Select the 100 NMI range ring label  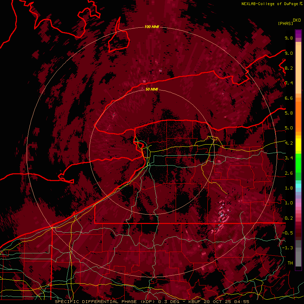(152, 27)
